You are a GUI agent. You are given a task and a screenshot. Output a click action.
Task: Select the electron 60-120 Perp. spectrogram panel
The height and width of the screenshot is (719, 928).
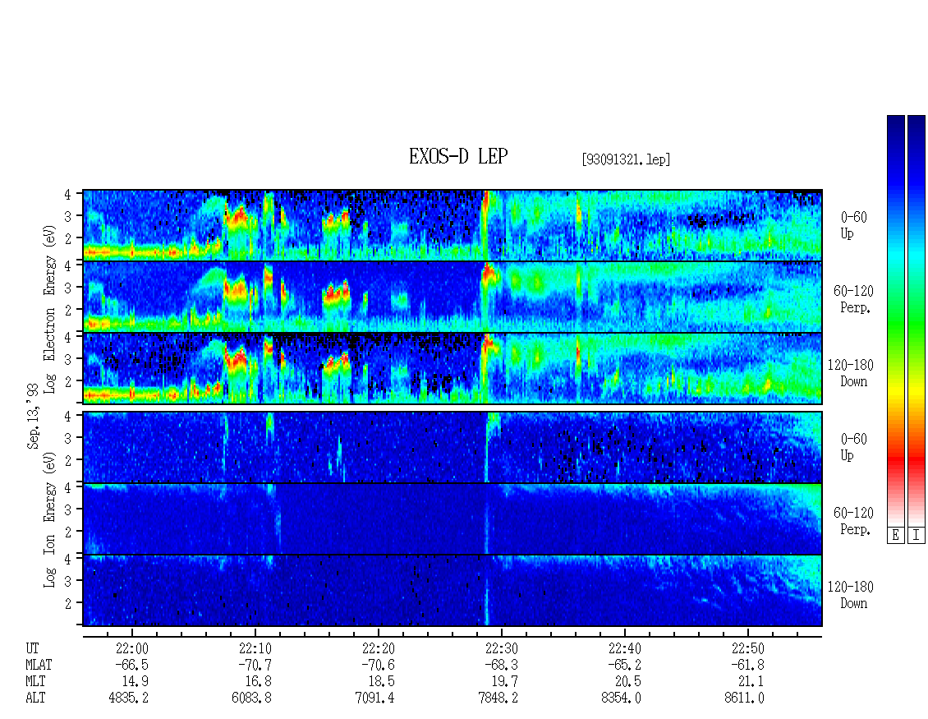(x=453, y=297)
